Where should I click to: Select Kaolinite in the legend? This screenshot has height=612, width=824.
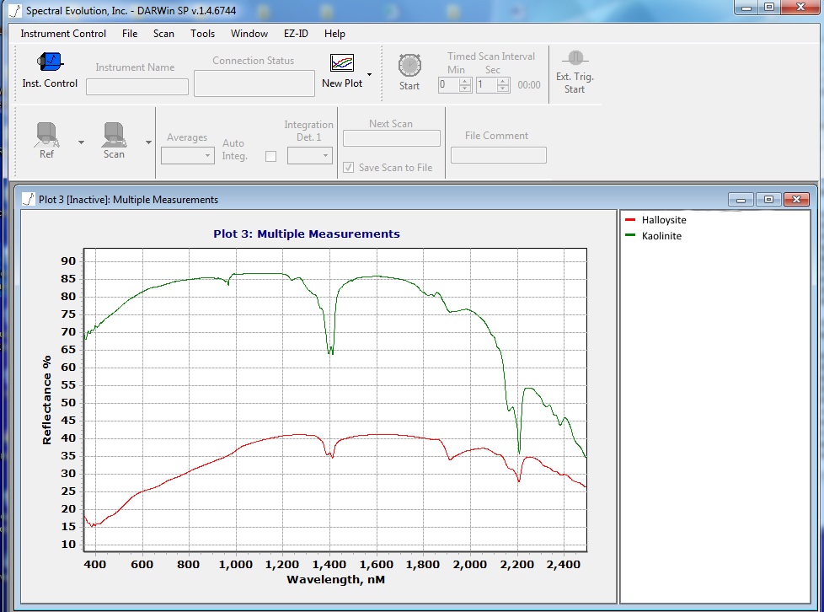[661, 236]
